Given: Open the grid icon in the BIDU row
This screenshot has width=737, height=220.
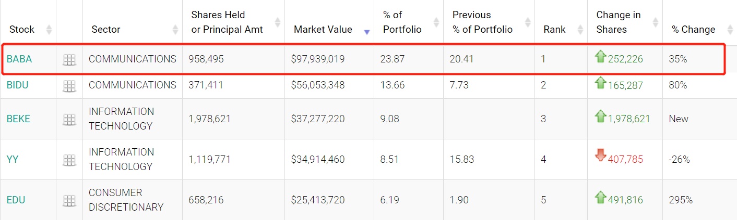Looking at the screenshot, I should click(69, 86).
